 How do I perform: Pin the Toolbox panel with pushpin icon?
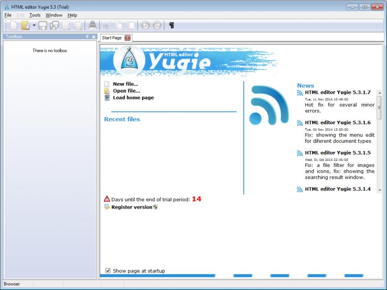(x=87, y=37)
